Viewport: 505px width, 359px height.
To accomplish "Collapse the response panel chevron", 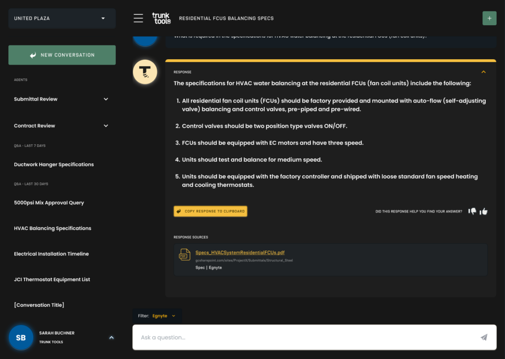I will (x=483, y=72).
